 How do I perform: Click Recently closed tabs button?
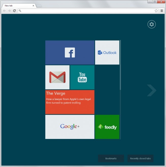[140, 158]
